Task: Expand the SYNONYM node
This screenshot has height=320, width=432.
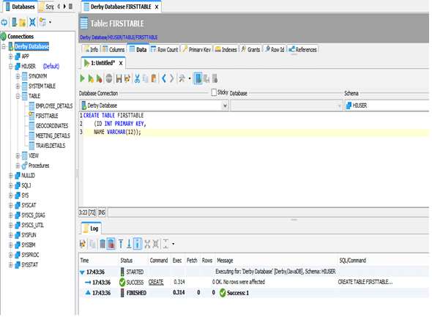Action: [18, 76]
